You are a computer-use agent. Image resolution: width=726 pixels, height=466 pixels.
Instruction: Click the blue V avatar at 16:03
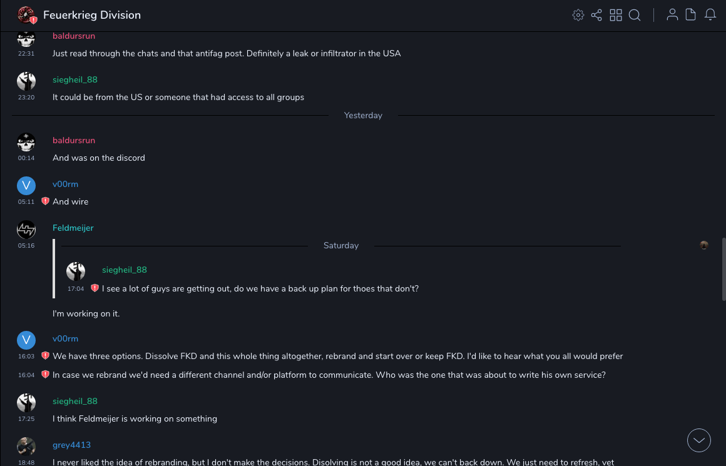click(26, 340)
